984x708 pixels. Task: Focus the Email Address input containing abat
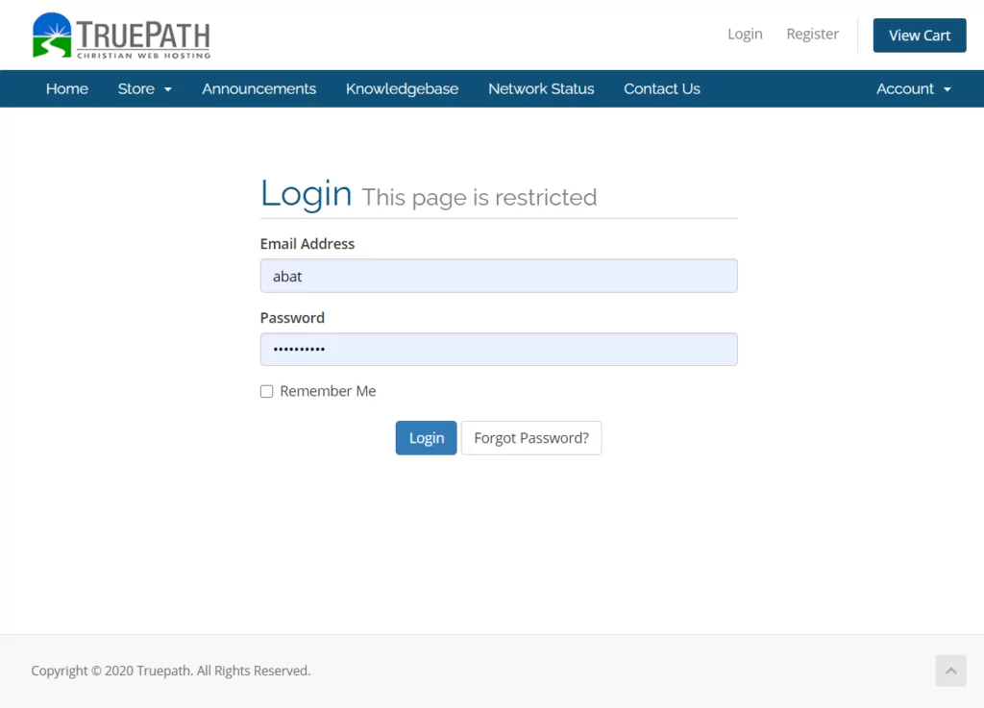[x=499, y=276]
